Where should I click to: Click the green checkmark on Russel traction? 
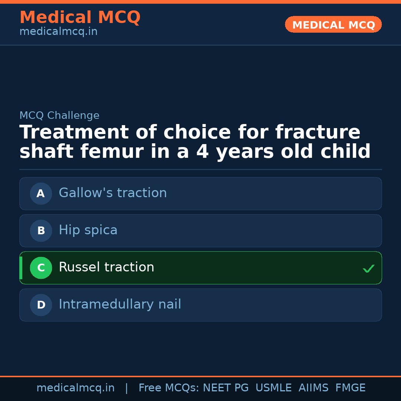368,268
